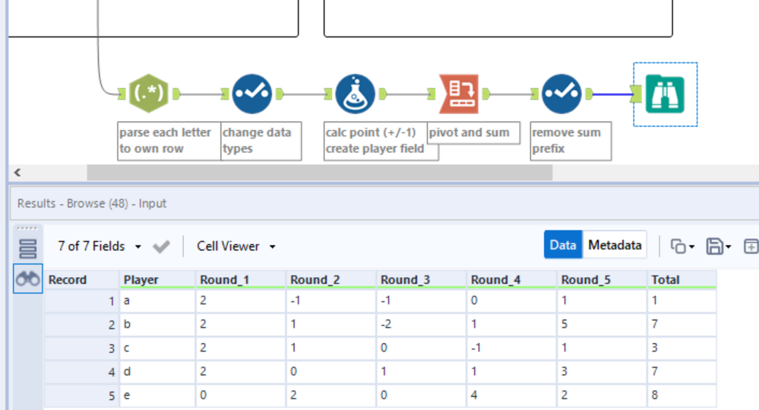Select the Round_5 cell for player b
The image size is (759, 410).
point(601,325)
